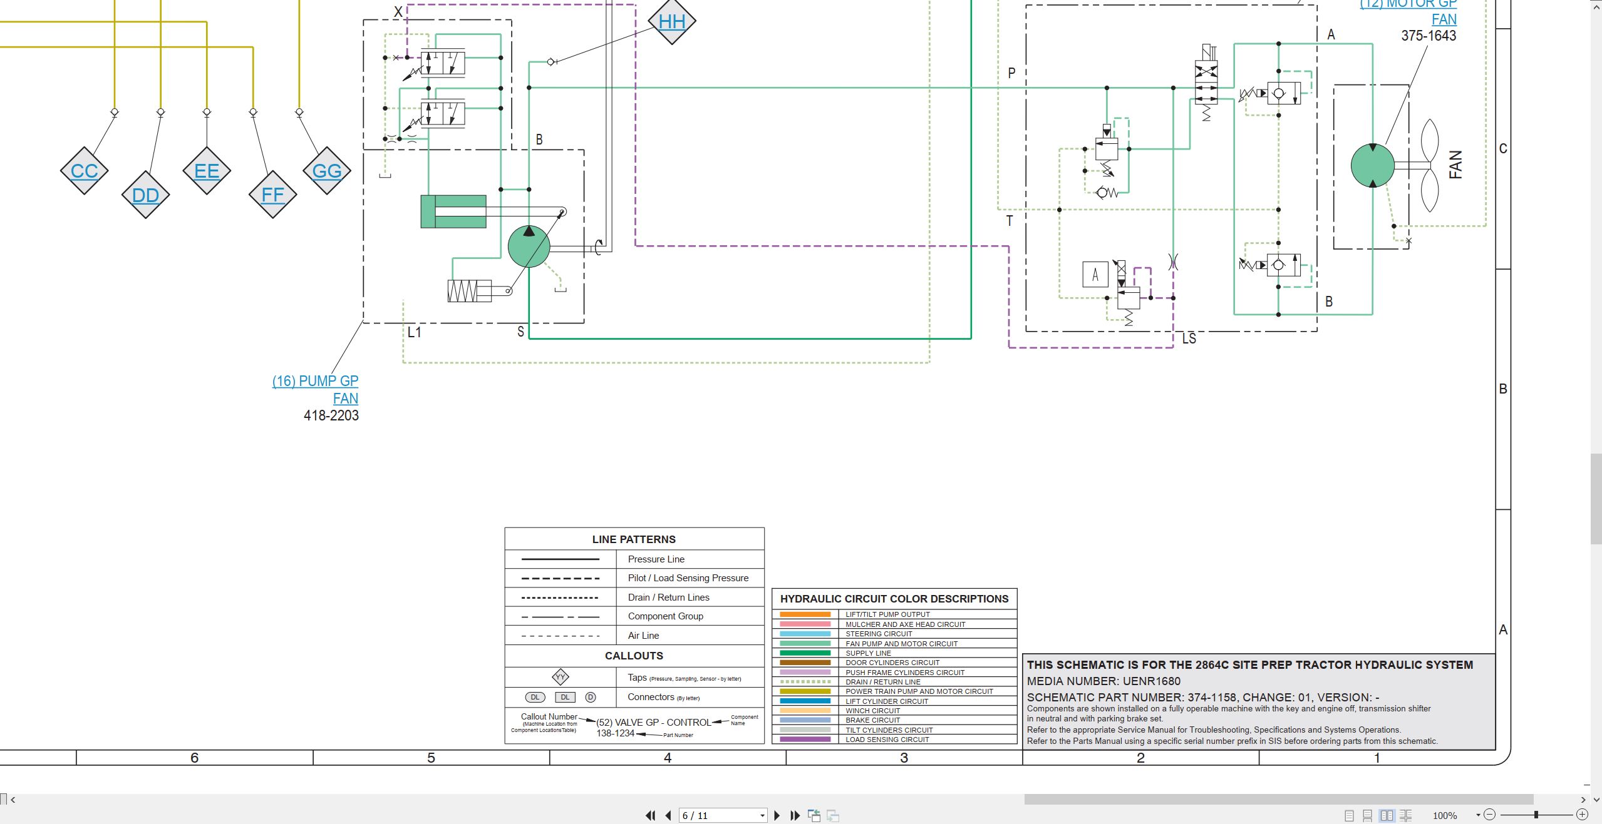
Task: Click the zoom slider handle
Action: (1536, 815)
